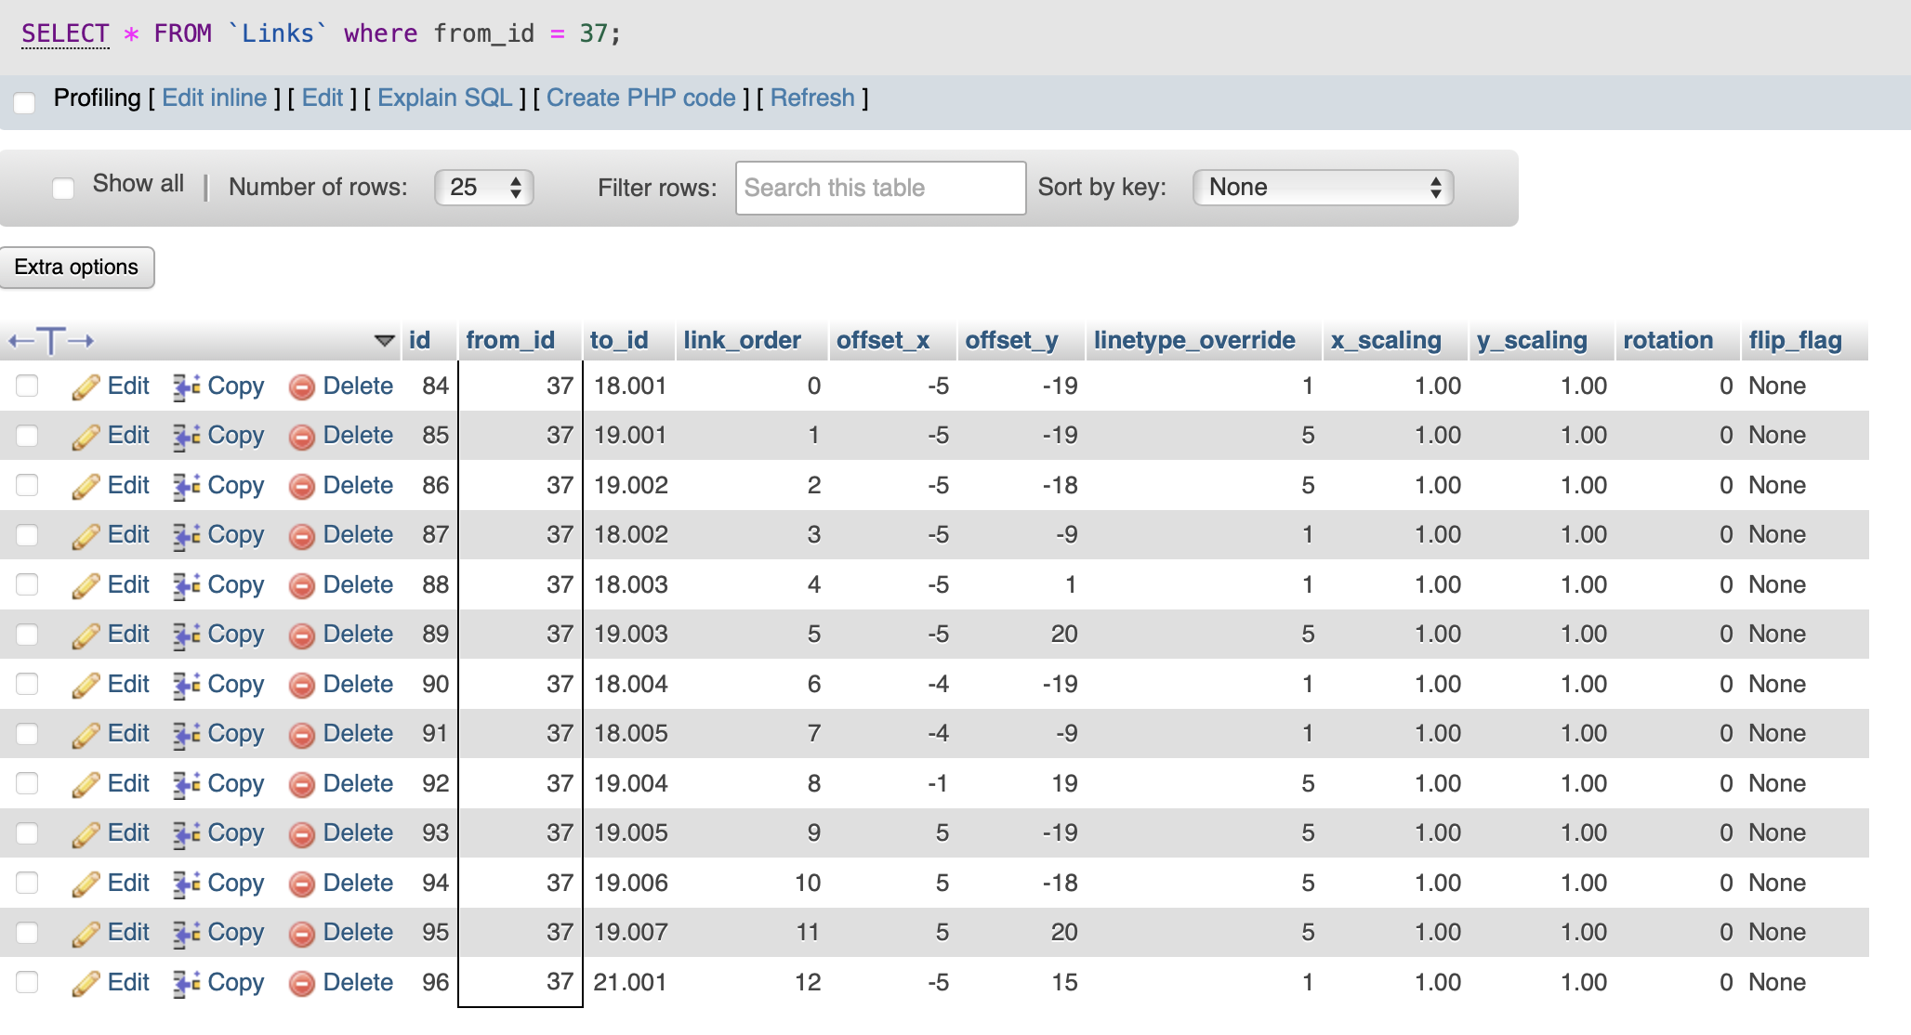The height and width of the screenshot is (1035, 1911).
Task: Click the Explain SQL link
Action: (444, 98)
